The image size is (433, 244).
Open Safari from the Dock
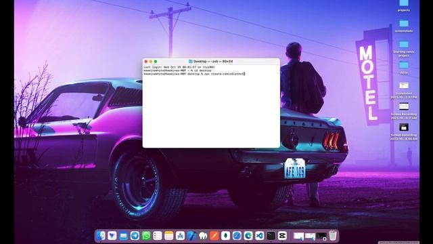(x=237, y=236)
